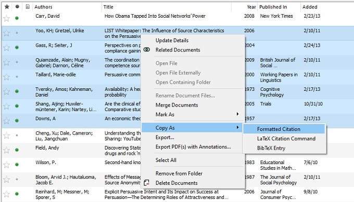Star the Downs, A entry
The image size is (354, 202).
click(x=7, y=120)
